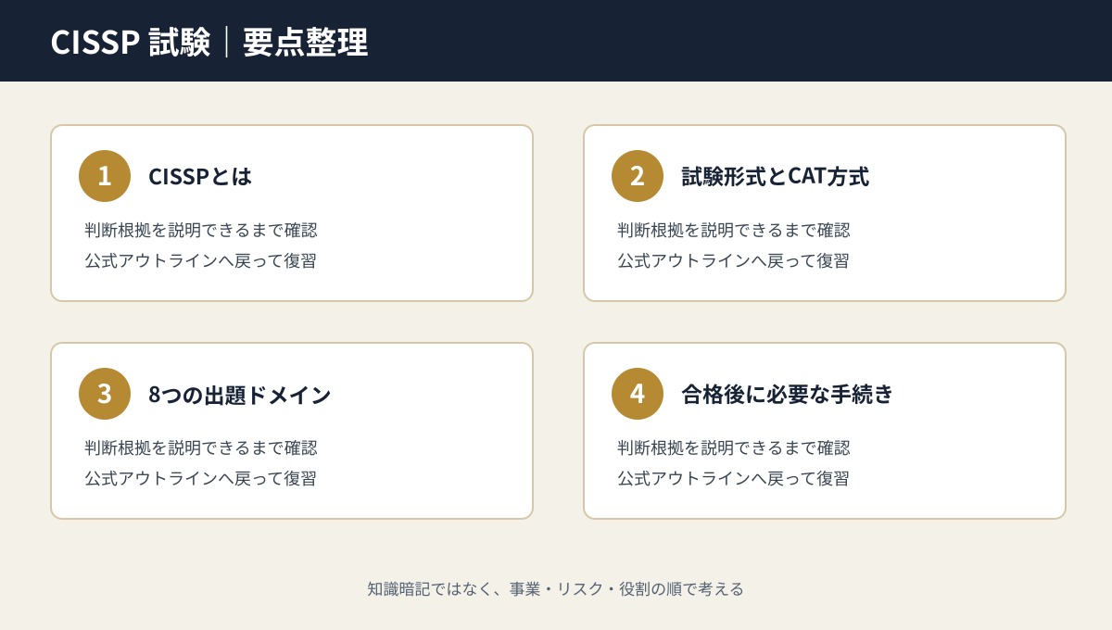Click the gold number 4 circle badge
This screenshot has height=630, width=1112.
coord(638,394)
